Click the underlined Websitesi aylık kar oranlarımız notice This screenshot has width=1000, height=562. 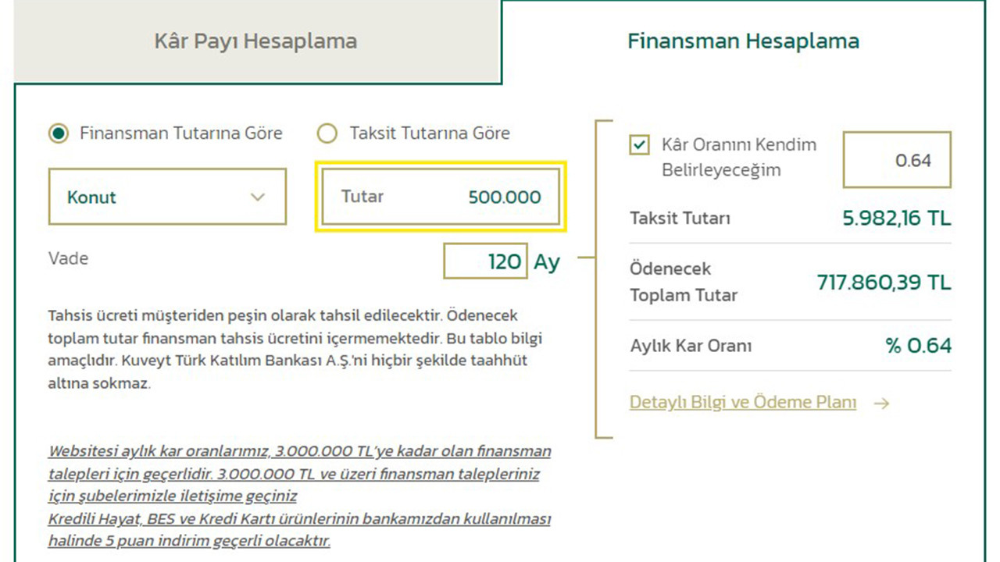point(299,474)
